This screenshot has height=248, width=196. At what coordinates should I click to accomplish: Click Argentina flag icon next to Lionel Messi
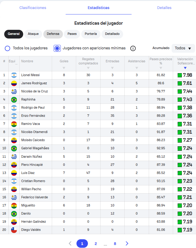[14, 75]
